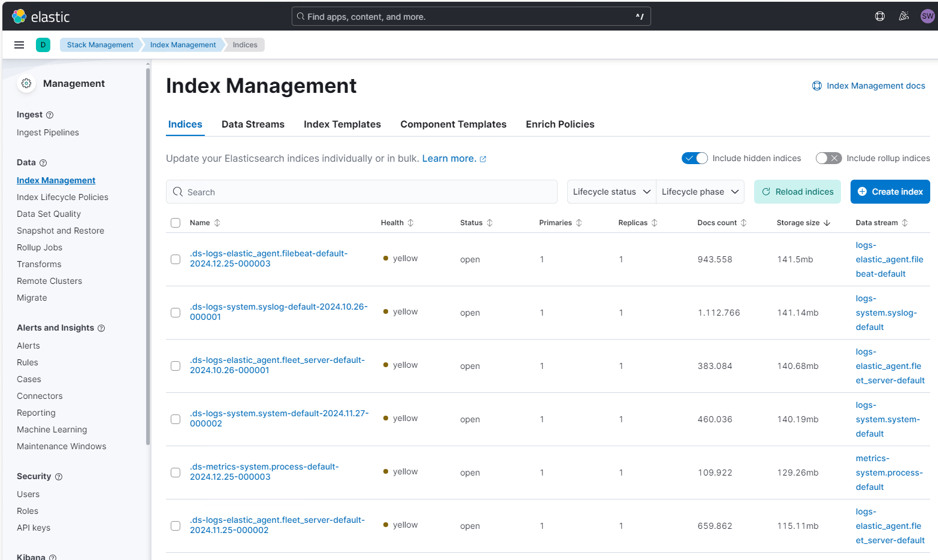The height and width of the screenshot is (560, 938).
Task: Click the Reload indices button
Action: coord(797,192)
